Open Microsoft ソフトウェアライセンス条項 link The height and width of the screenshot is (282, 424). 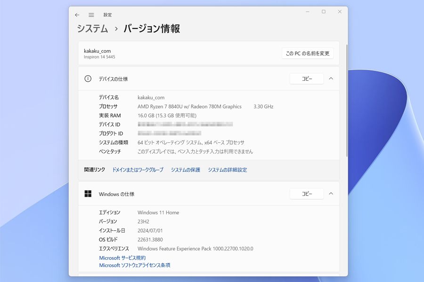(x=135, y=265)
